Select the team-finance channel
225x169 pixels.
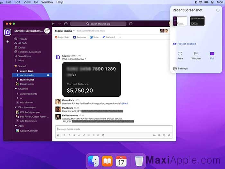coord(27,79)
